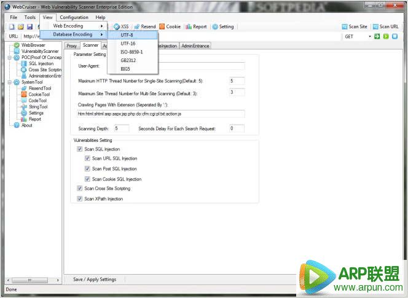408x298 pixels.
Task: Click the XSS toolbar button
Action: (x=121, y=26)
